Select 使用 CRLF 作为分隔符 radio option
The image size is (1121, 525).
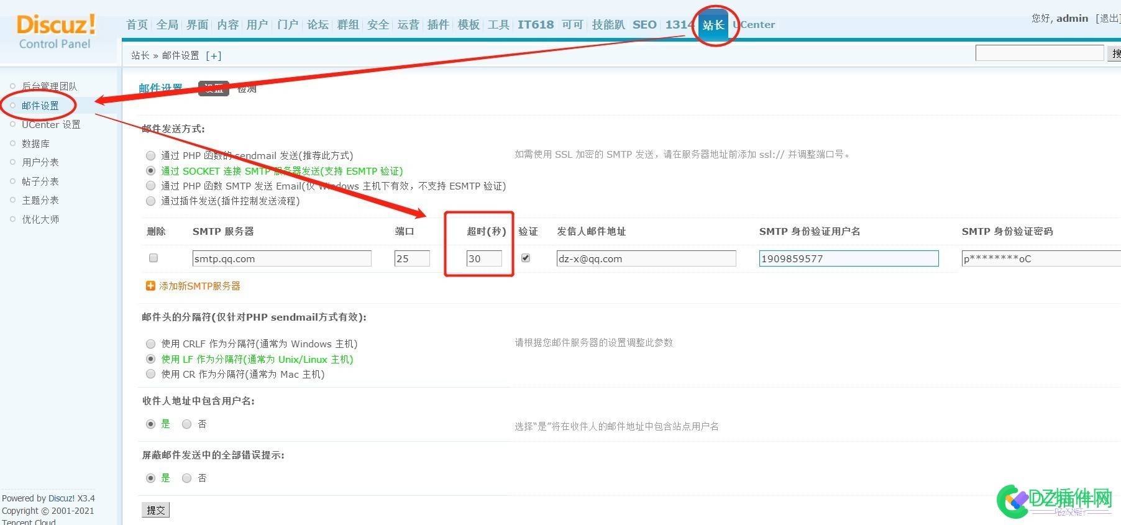pos(150,344)
